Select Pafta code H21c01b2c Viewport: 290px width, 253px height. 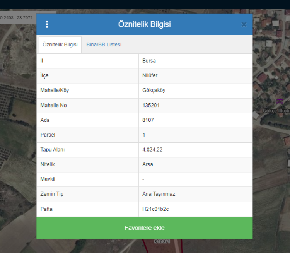155,209
